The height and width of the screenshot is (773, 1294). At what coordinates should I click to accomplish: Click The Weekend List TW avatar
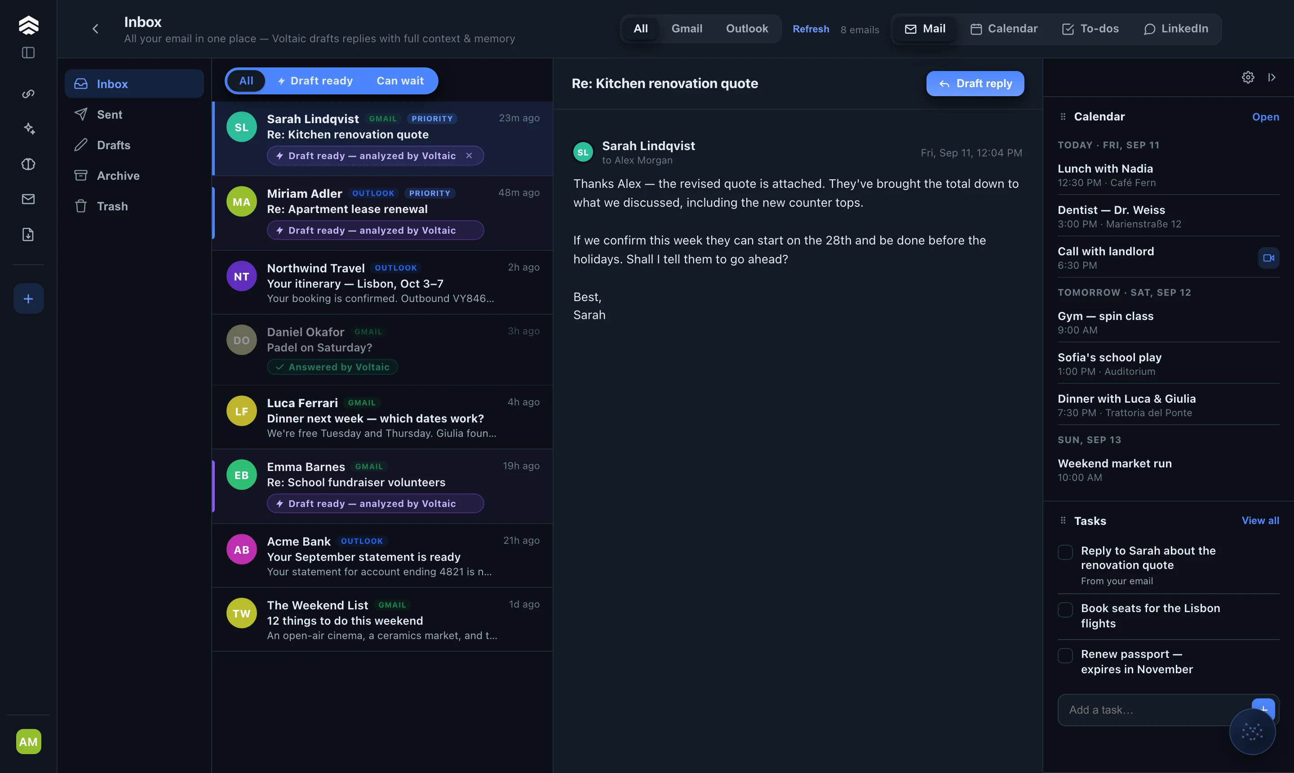[x=242, y=613]
